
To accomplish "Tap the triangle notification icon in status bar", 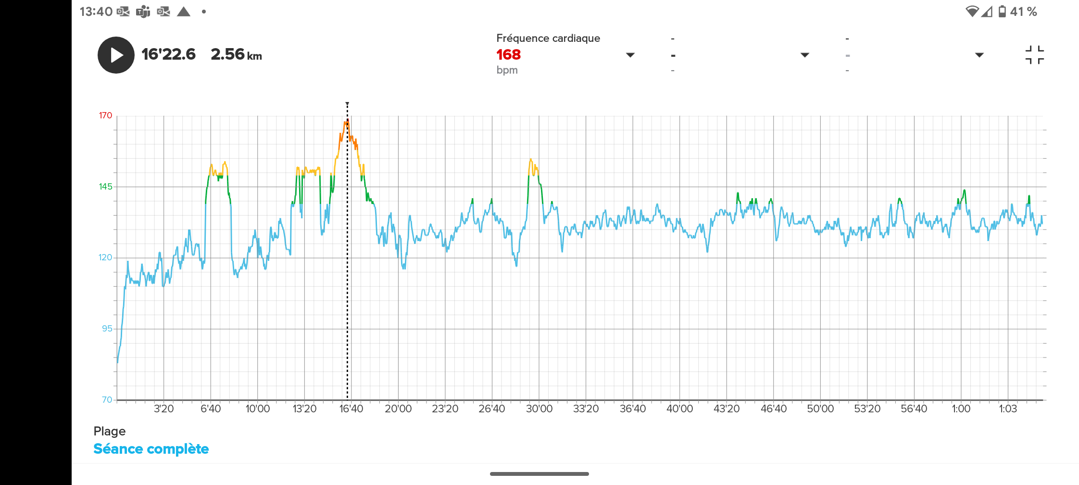I will click(x=184, y=12).
